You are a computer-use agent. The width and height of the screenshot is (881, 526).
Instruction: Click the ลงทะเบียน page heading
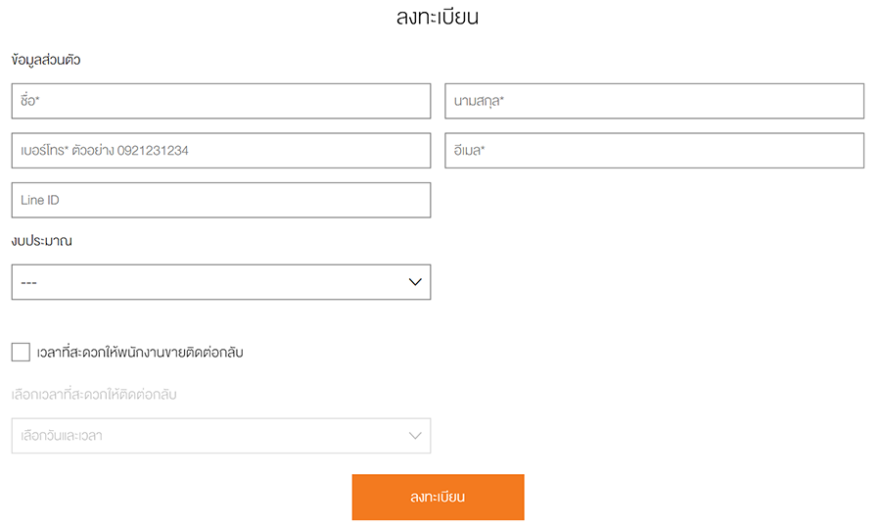(438, 17)
